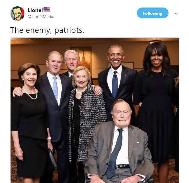The image size is (189, 183).
Task: Click the framed painting on the back wall
Action: pos(82,58)
